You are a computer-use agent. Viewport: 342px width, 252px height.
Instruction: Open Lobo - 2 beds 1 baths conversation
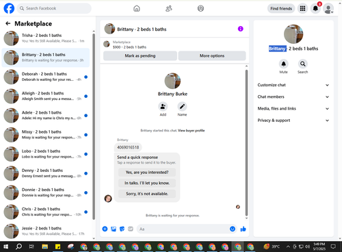pyautogui.click(x=46, y=154)
